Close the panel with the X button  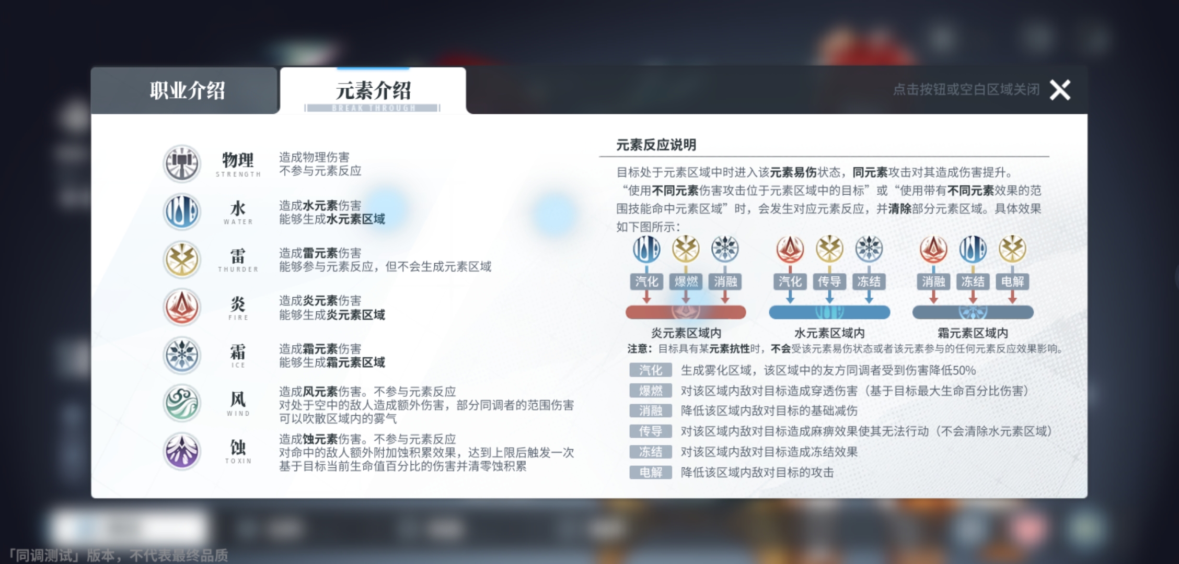(x=1060, y=90)
